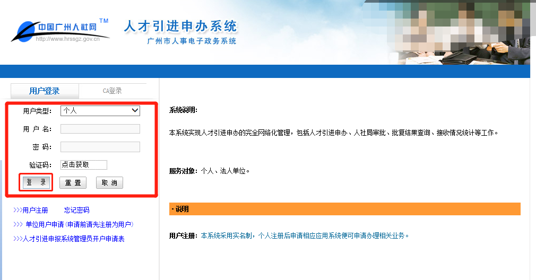Click the 中国广州人社网 logo

(59, 29)
